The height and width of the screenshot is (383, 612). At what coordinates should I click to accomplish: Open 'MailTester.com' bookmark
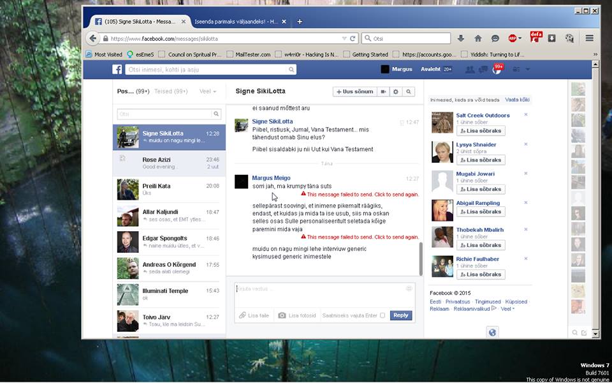point(249,54)
